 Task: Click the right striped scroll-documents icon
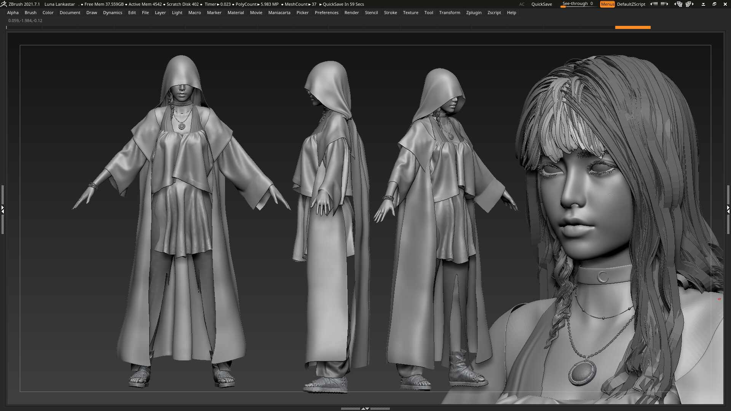(x=664, y=4)
